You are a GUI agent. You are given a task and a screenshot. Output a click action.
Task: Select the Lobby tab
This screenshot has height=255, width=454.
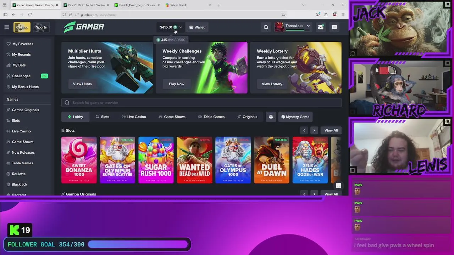pos(75,117)
